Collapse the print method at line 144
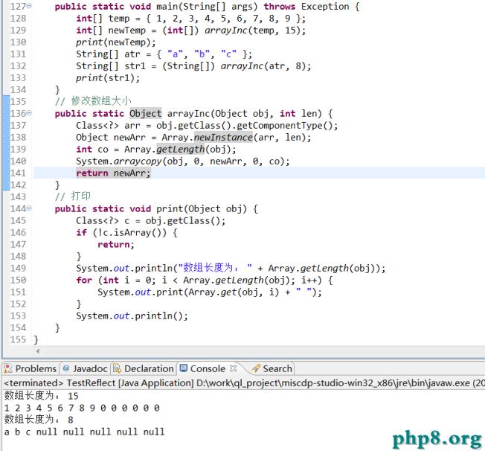This screenshot has width=485, height=451. (x=29, y=208)
